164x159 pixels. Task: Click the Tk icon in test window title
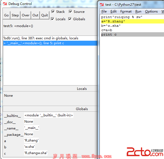[x=102, y=5]
